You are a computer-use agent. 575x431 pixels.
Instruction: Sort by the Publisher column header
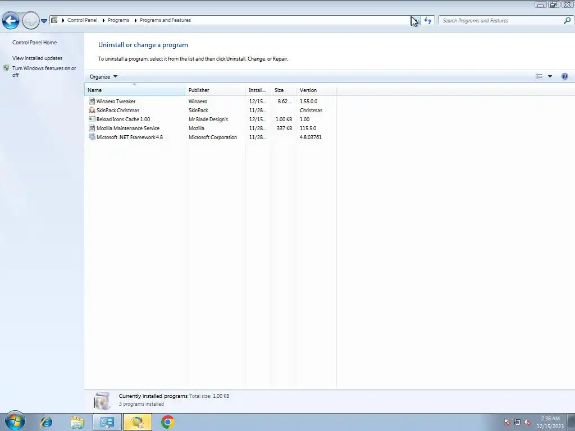[215, 90]
